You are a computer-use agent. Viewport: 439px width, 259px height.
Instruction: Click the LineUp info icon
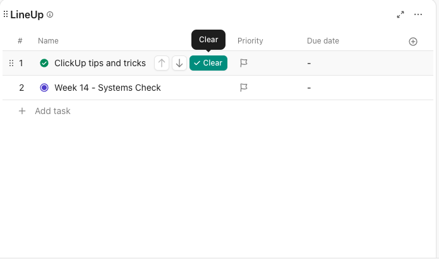click(x=50, y=14)
